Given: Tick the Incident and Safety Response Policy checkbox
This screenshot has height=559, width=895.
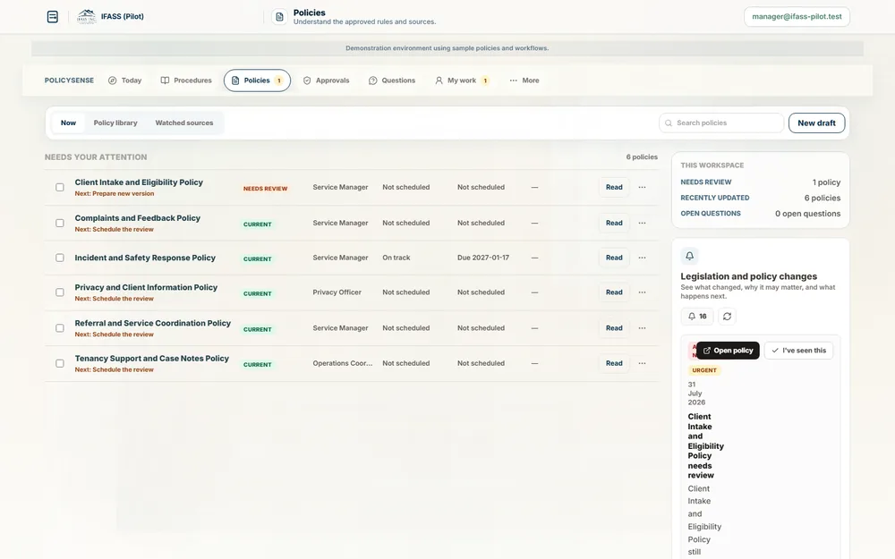Looking at the screenshot, I should click(x=60, y=258).
